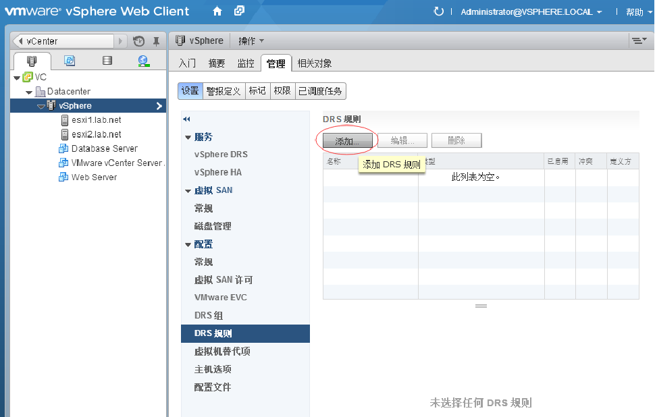Sort the table by 冲突 column header
Image resolution: width=655 pixels, height=417 pixels.
pyautogui.click(x=591, y=161)
